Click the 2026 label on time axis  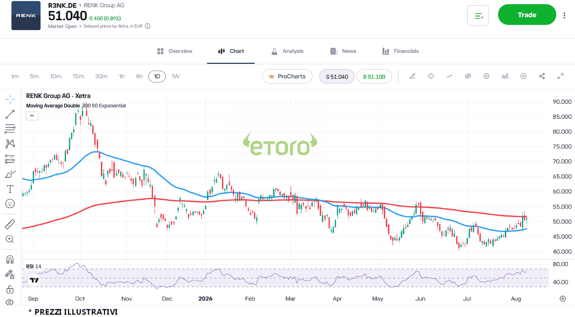pyautogui.click(x=205, y=299)
